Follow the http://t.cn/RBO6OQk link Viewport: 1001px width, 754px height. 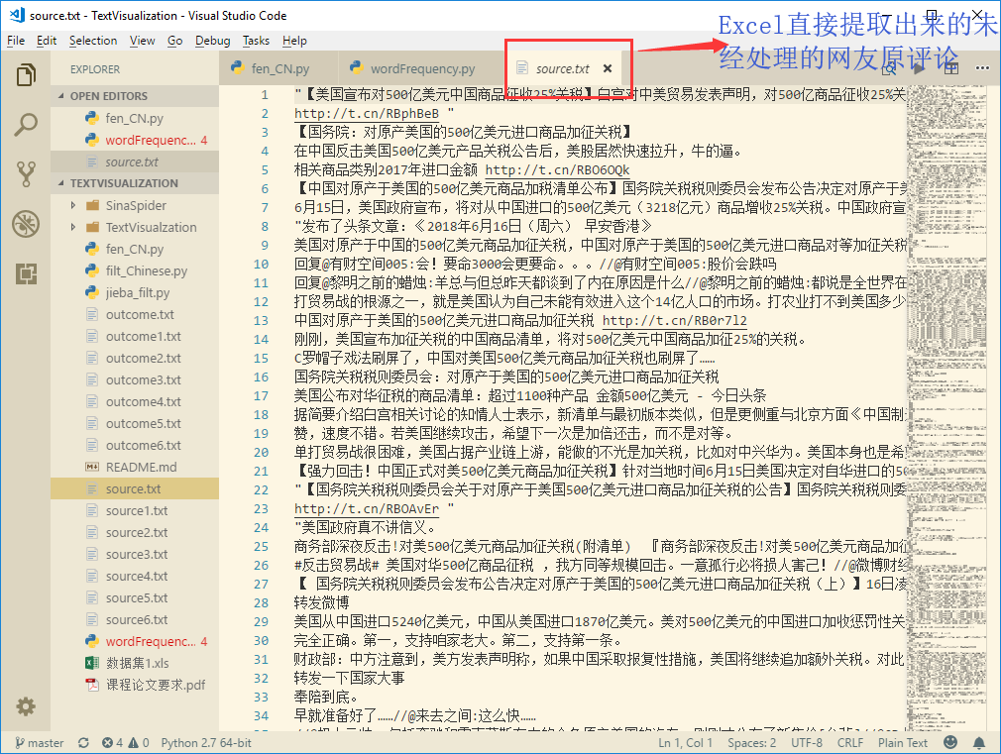pyautogui.click(x=557, y=169)
